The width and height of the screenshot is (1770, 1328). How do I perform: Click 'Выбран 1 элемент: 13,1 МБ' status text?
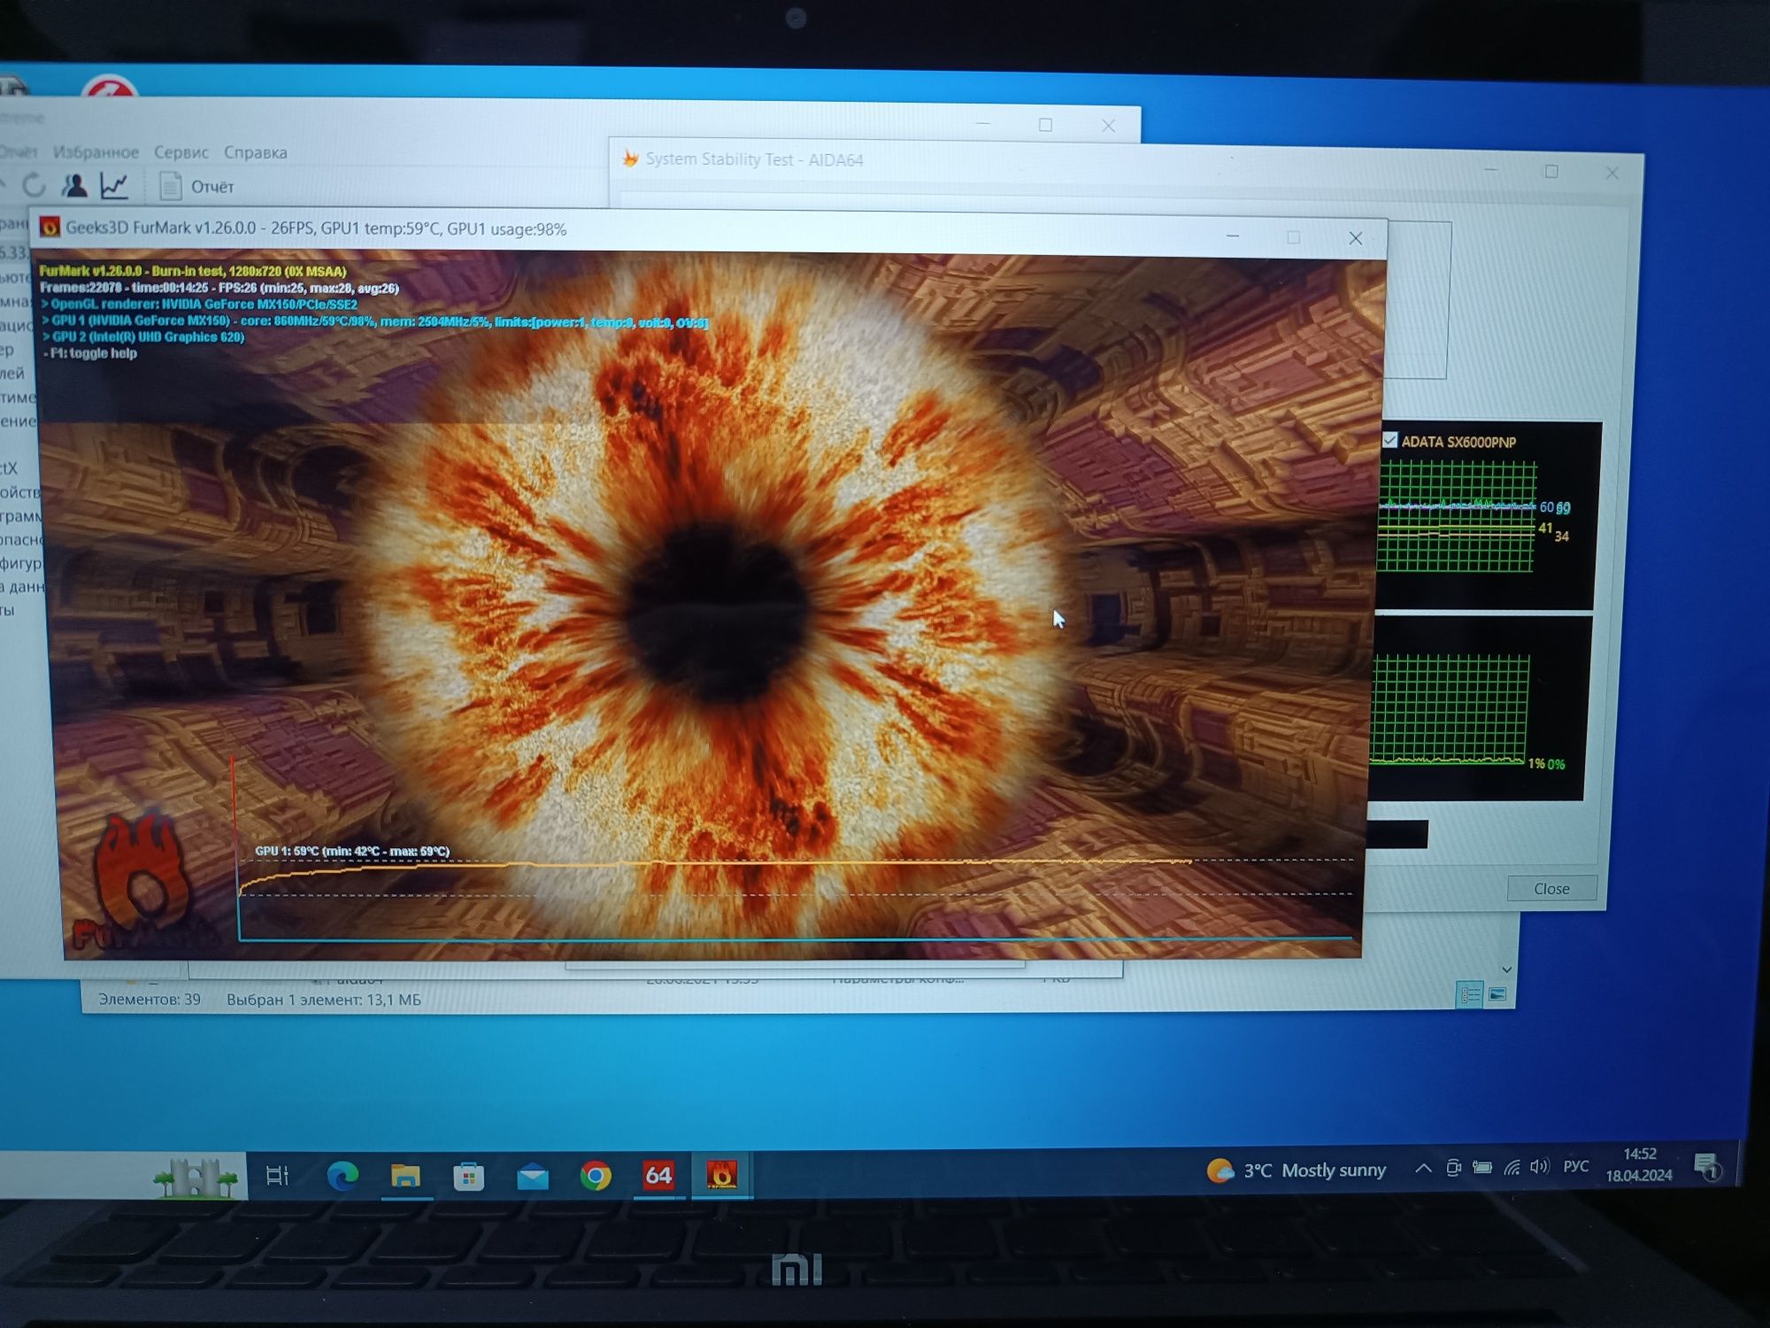pos(324,1000)
